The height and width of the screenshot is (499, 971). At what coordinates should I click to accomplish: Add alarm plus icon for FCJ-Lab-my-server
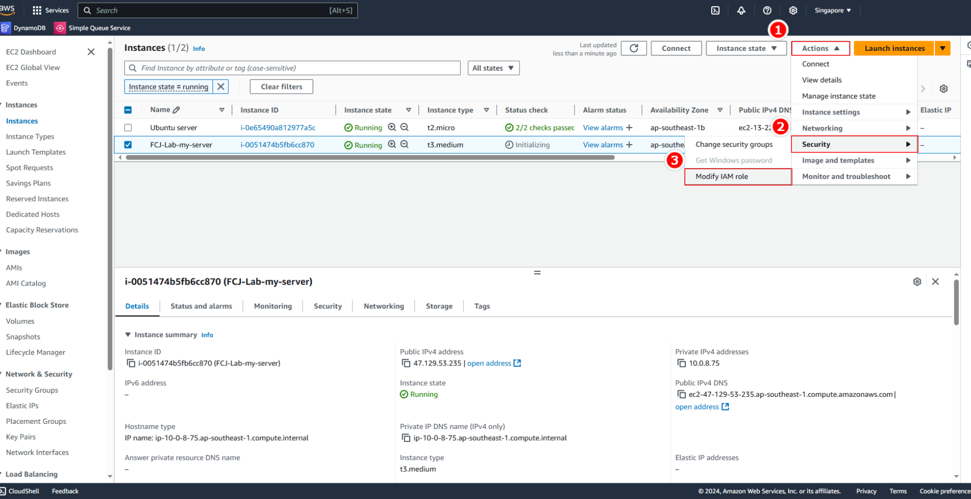629,145
